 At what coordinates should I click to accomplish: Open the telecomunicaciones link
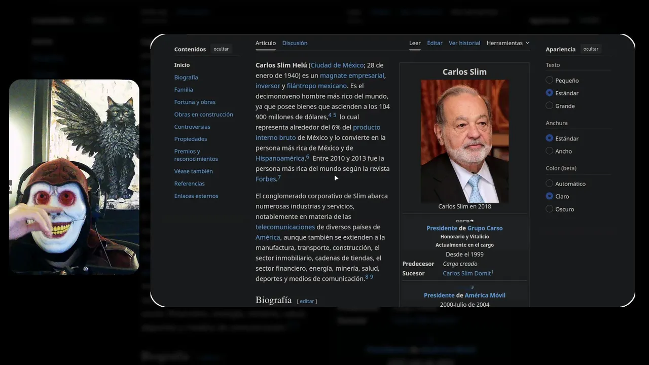pos(285,227)
